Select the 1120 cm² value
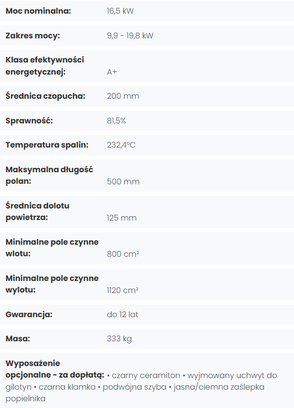Screen dimensions: 294x408 click(x=123, y=290)
